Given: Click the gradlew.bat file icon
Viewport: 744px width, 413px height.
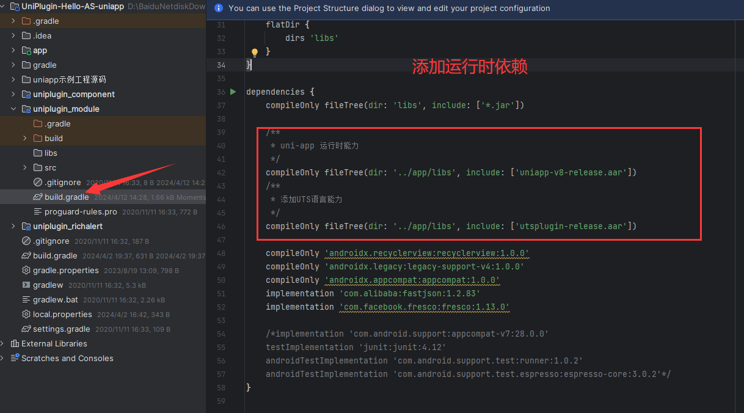Looking at the screenshot, I should tap(26, 299).
